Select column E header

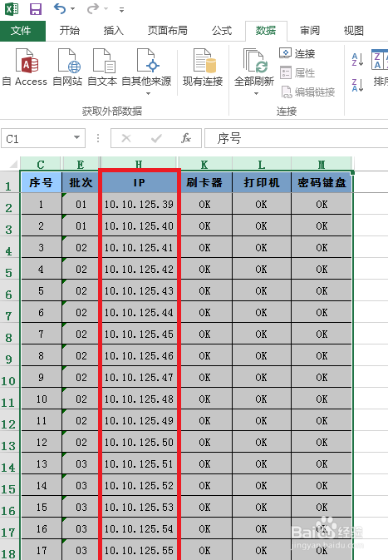[x=81, y=164]
